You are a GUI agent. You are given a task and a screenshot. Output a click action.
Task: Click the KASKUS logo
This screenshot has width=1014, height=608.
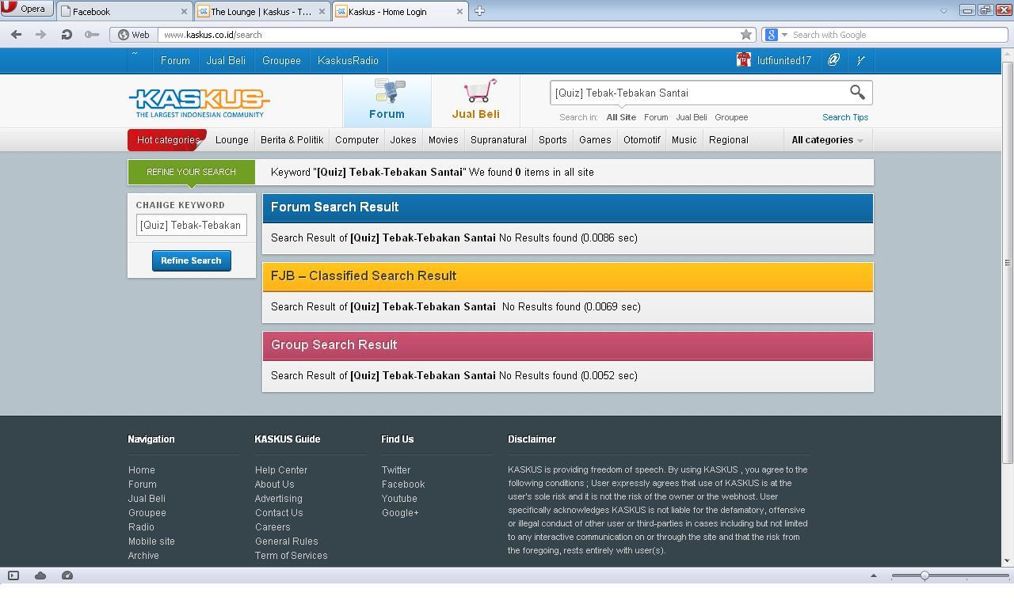tap(199, 103)
